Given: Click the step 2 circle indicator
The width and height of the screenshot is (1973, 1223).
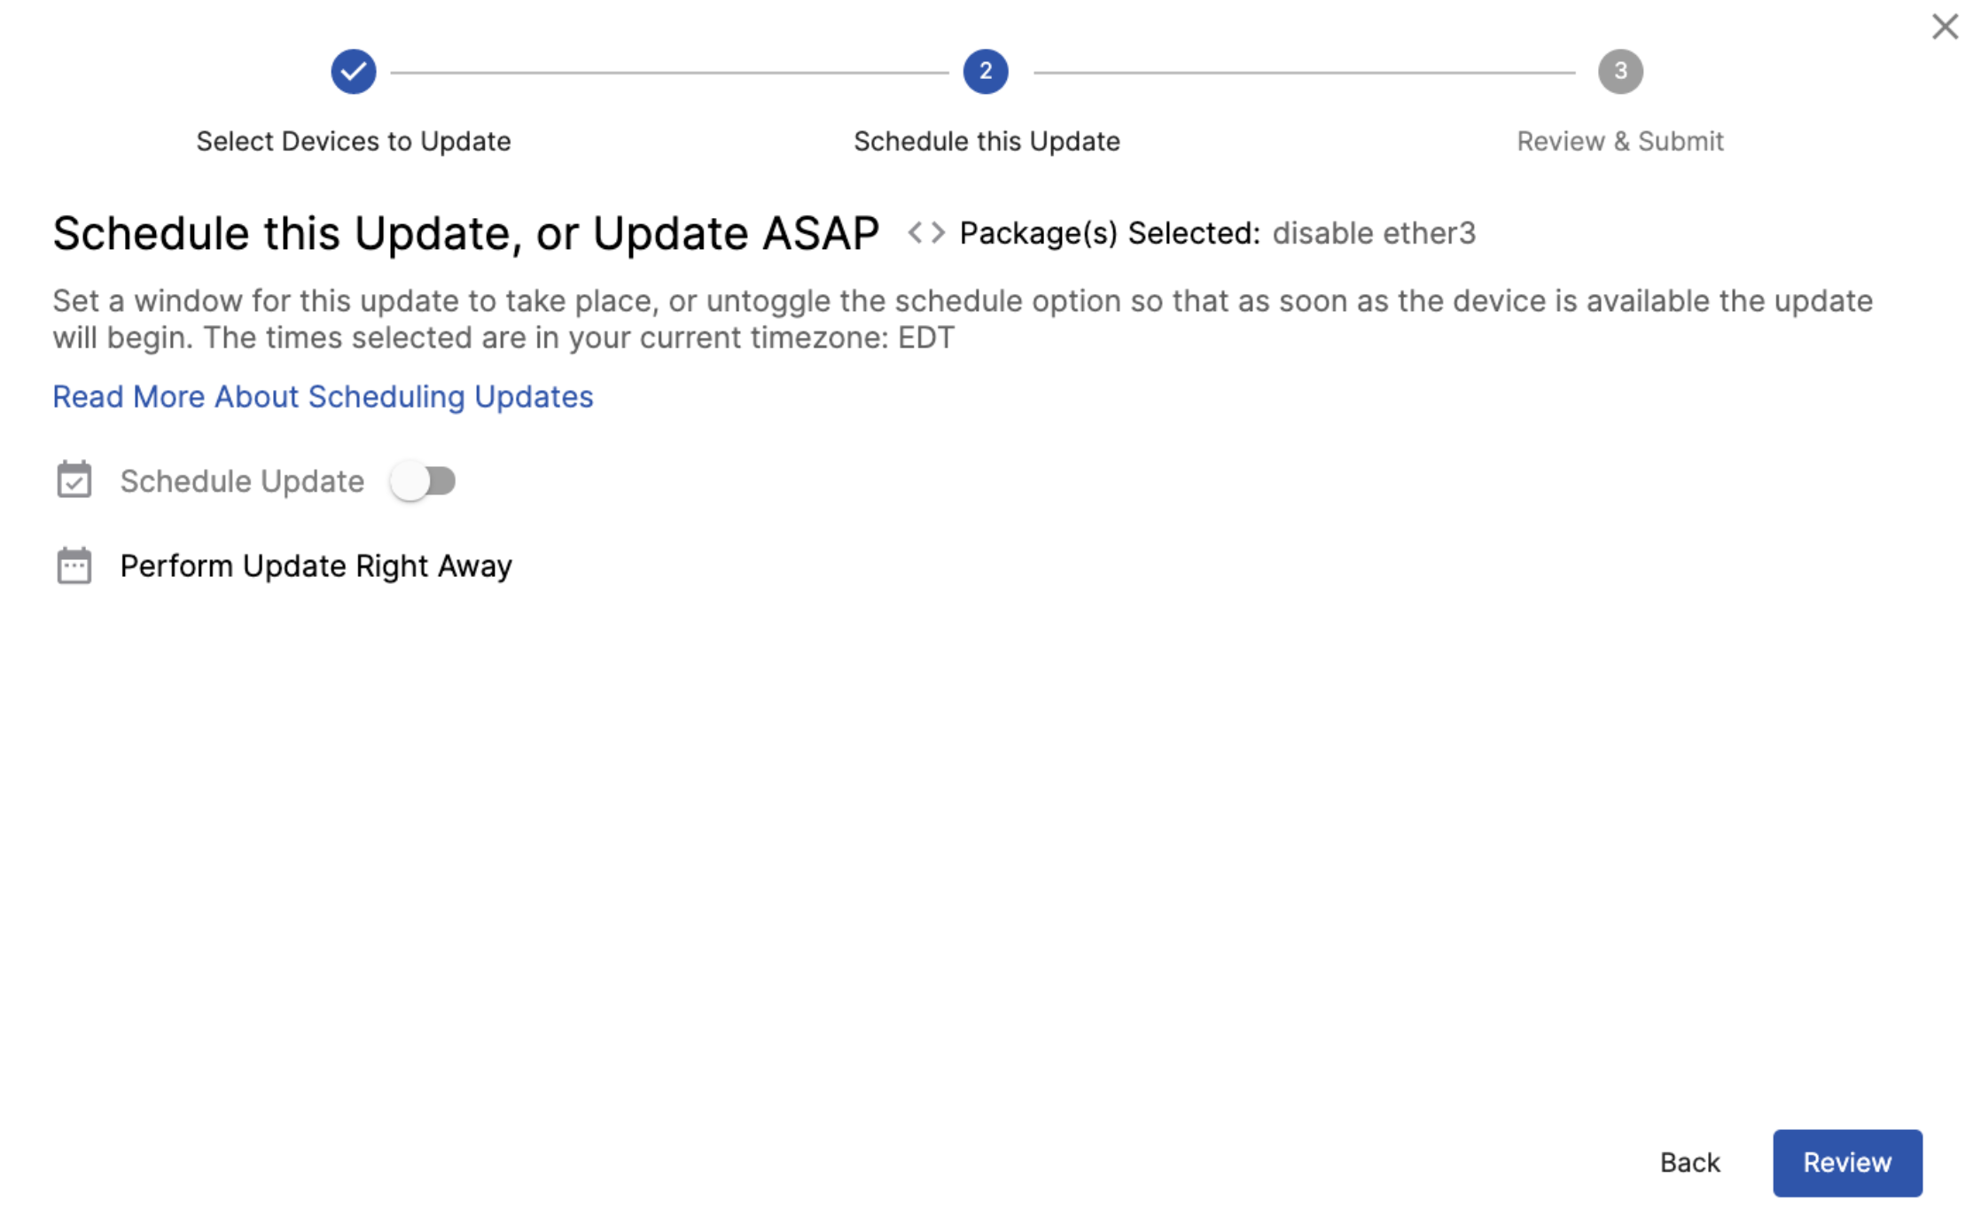Looking at the screenshot, I should coord(986,72).
